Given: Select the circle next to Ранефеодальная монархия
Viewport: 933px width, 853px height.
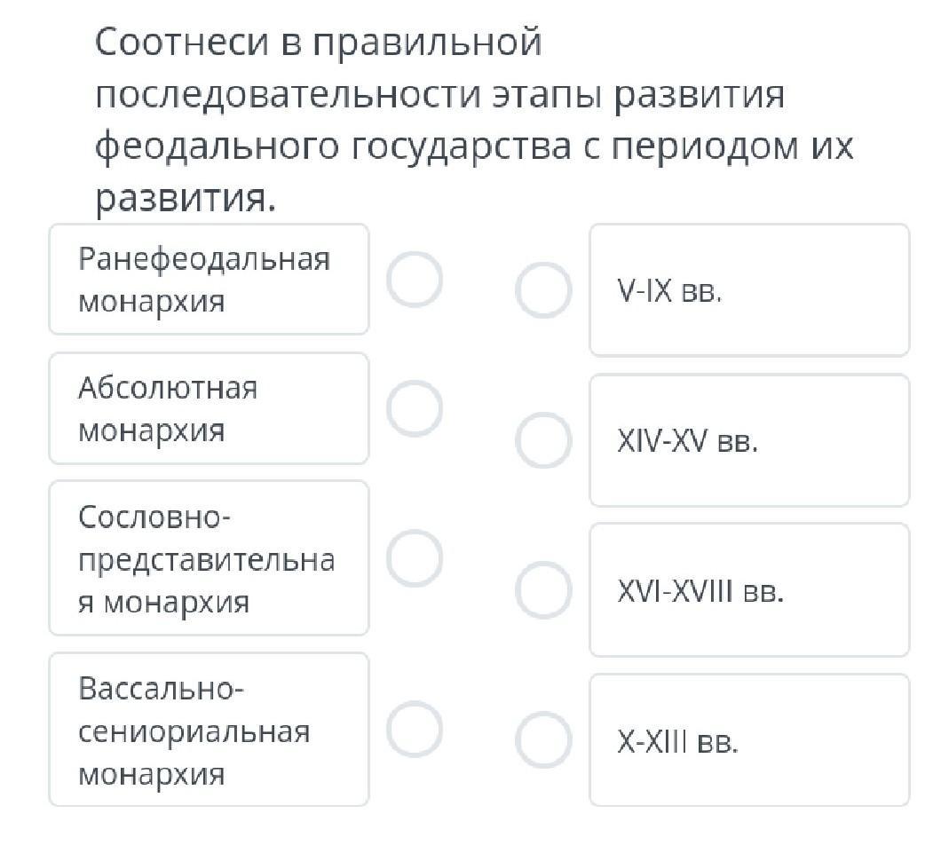Looking at the screenshot, I should (x=415, y=279).
